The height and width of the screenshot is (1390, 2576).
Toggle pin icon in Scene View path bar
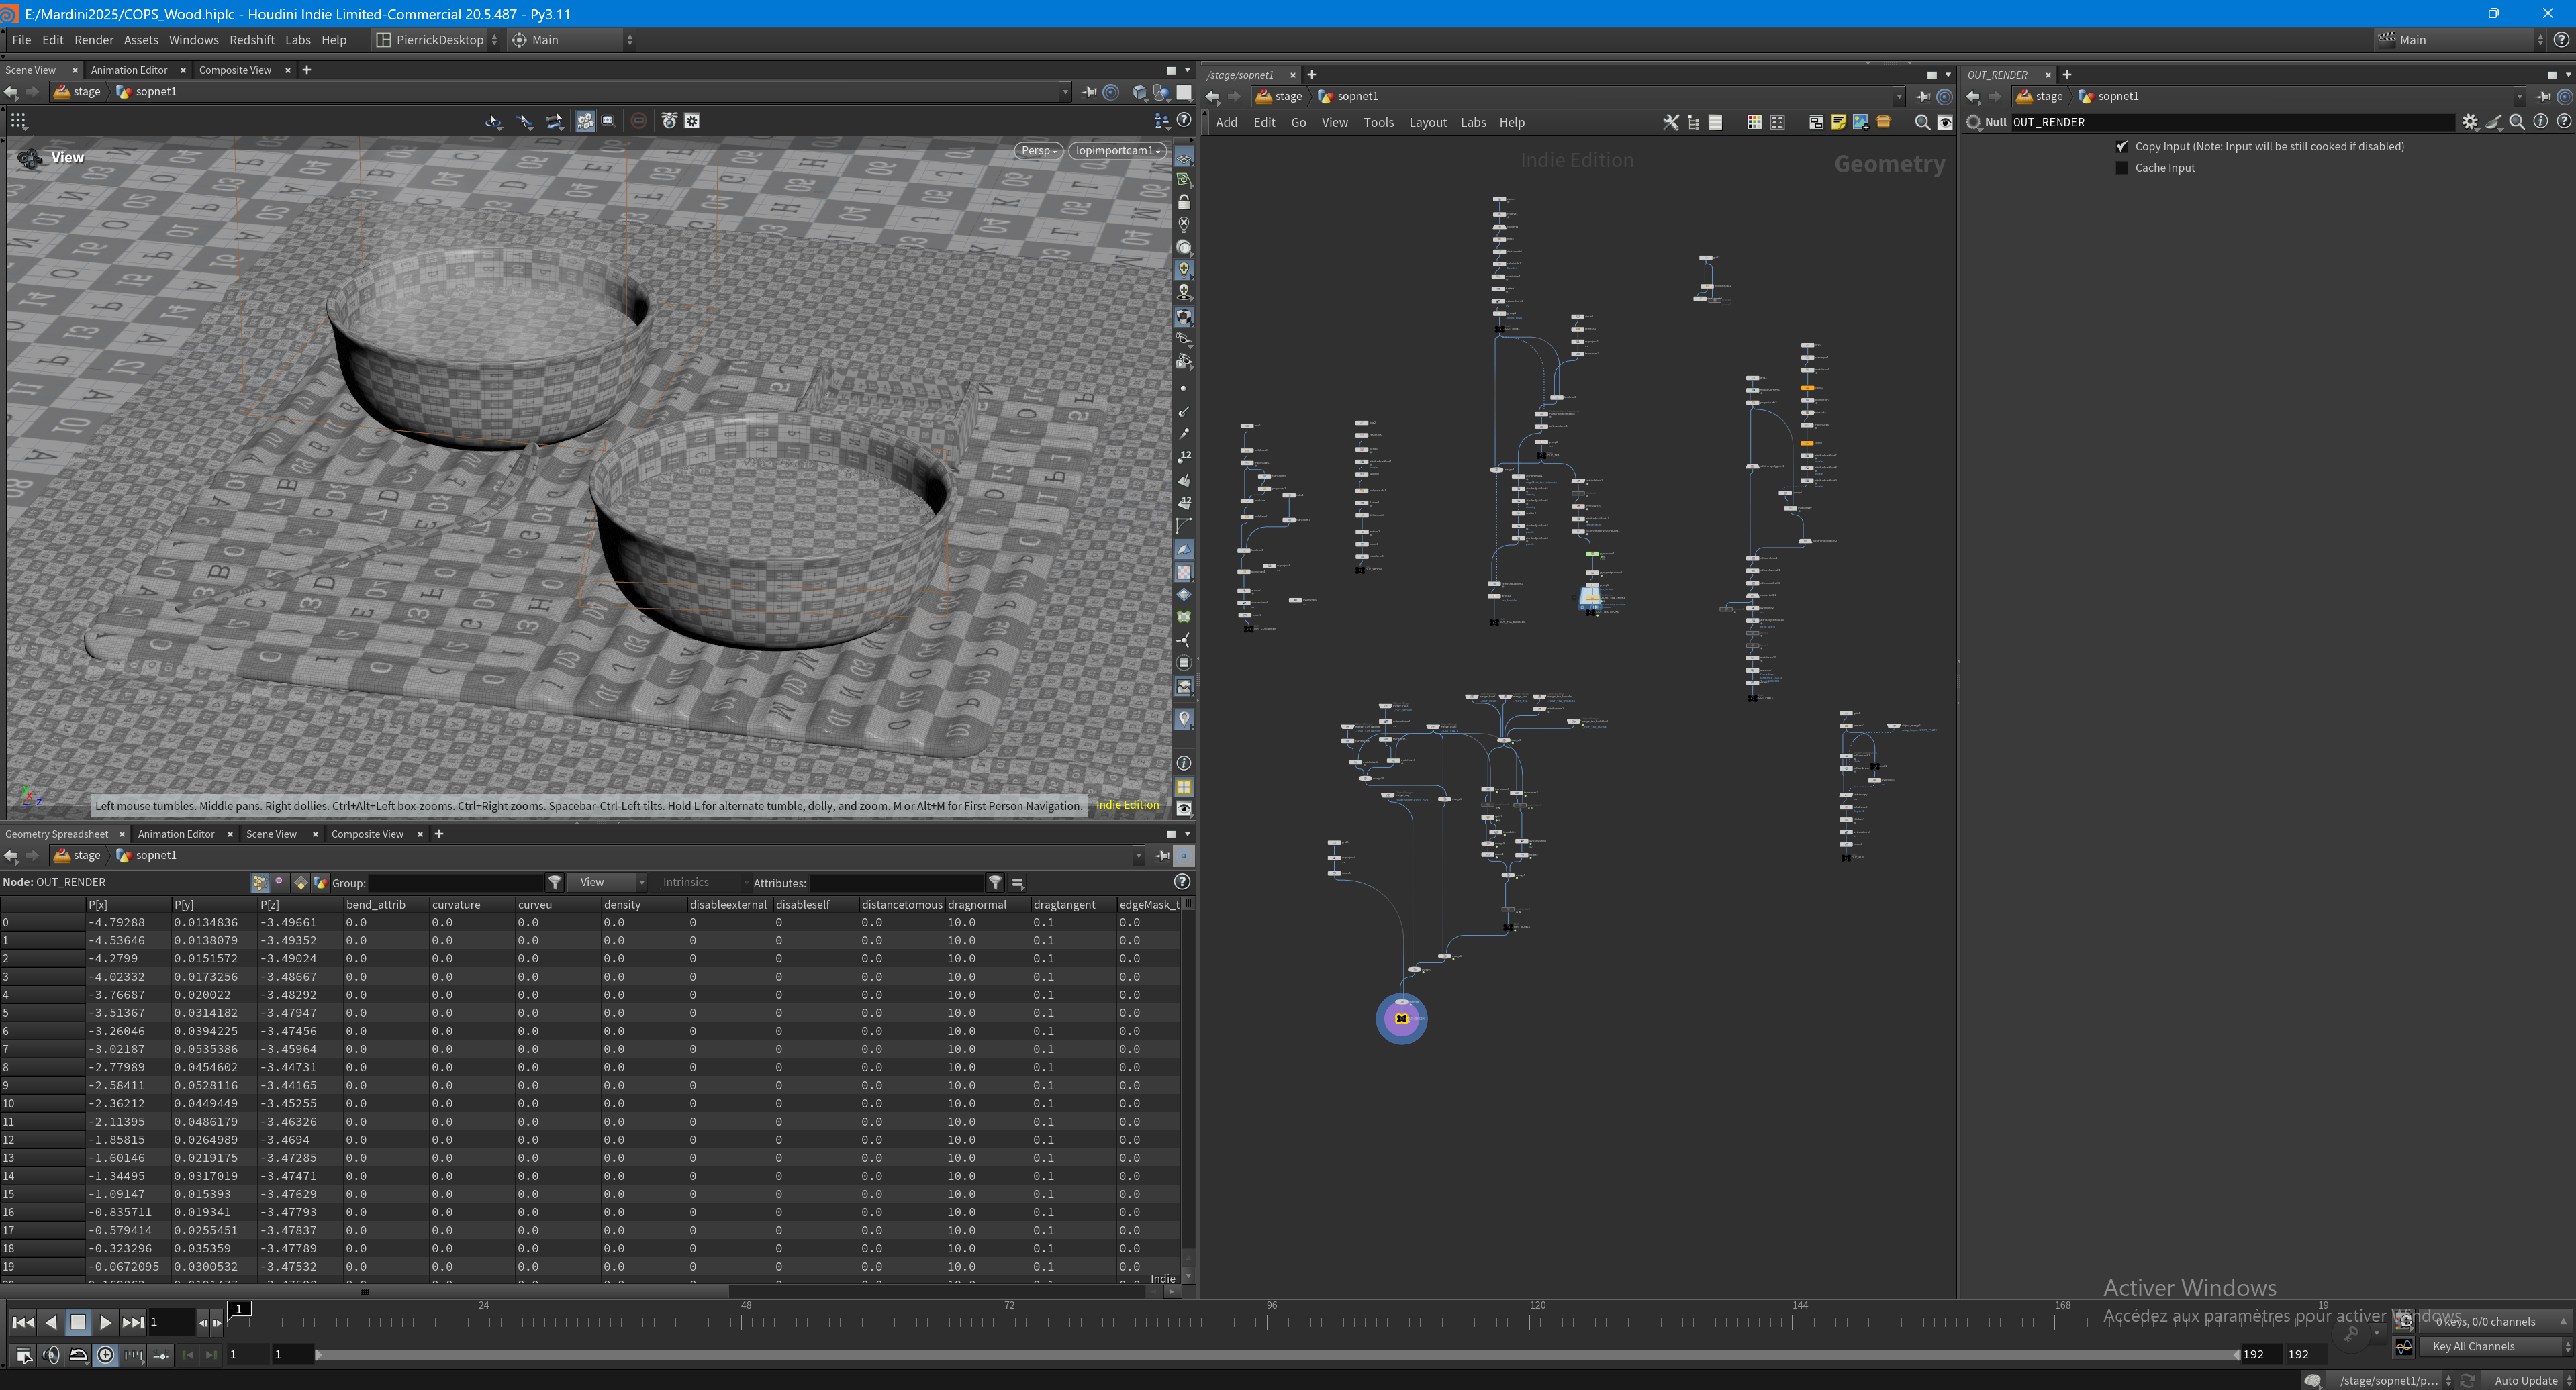pos(1089,92)
